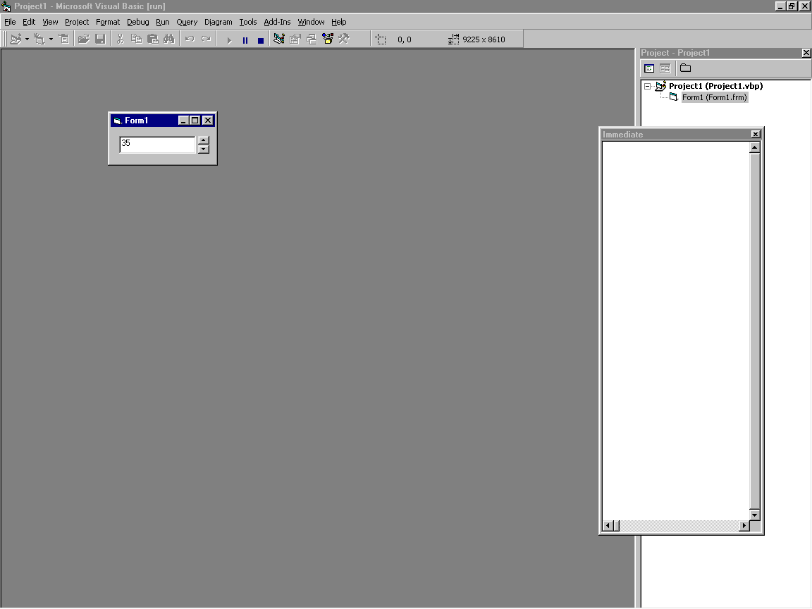Open the Properties Window toolbar icon
The width and height of the screenshot is (812, 609).
tap(295, 39)
